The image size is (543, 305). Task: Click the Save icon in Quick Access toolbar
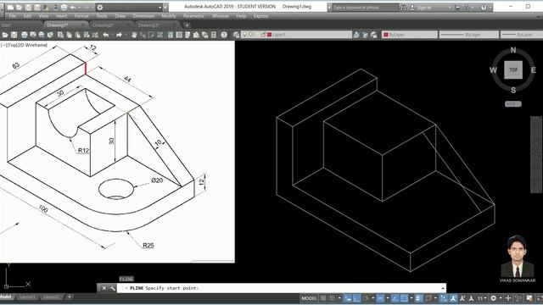pos(28,8)
